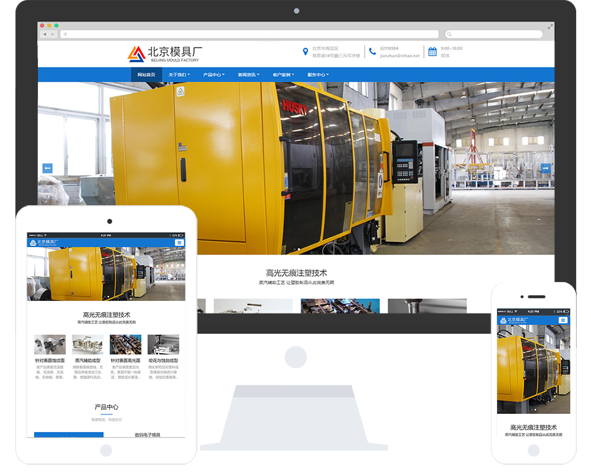Click the jianzhan@nihao.net email text
Screen dimensions: 591x473
400,56
